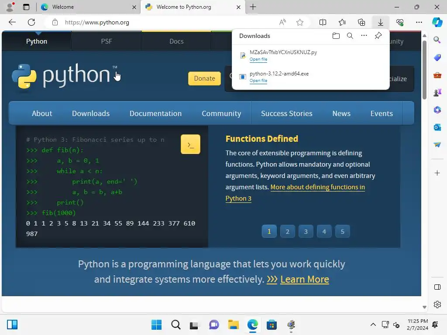Open Microsoft Store from taskbar
This screenshot has width=447, height=335.
(x=272, y=325)
